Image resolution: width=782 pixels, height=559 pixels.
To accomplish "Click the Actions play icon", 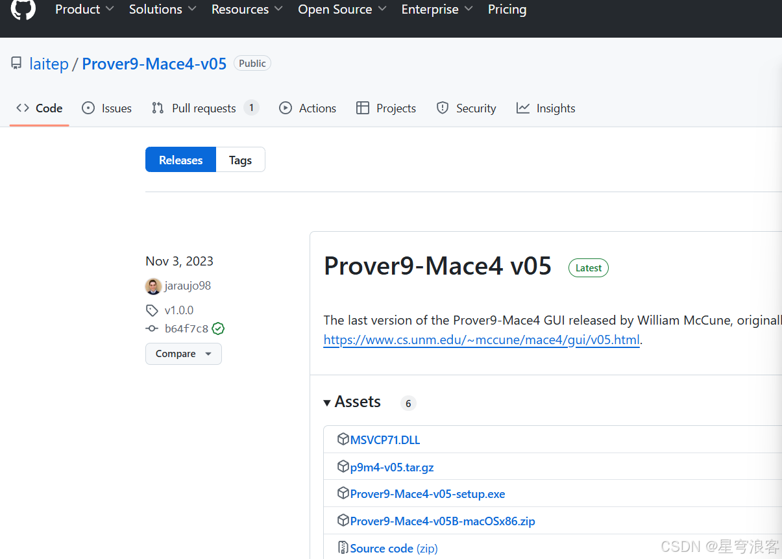I will click(286, 108).
